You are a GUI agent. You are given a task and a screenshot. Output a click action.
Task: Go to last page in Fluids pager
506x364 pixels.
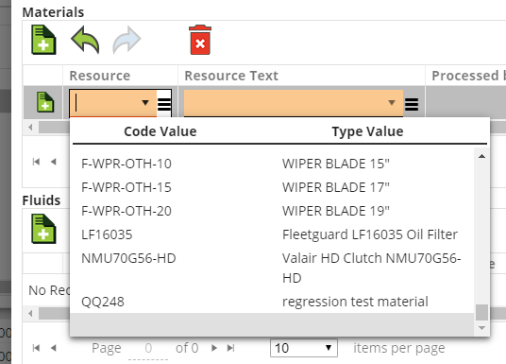230,348
